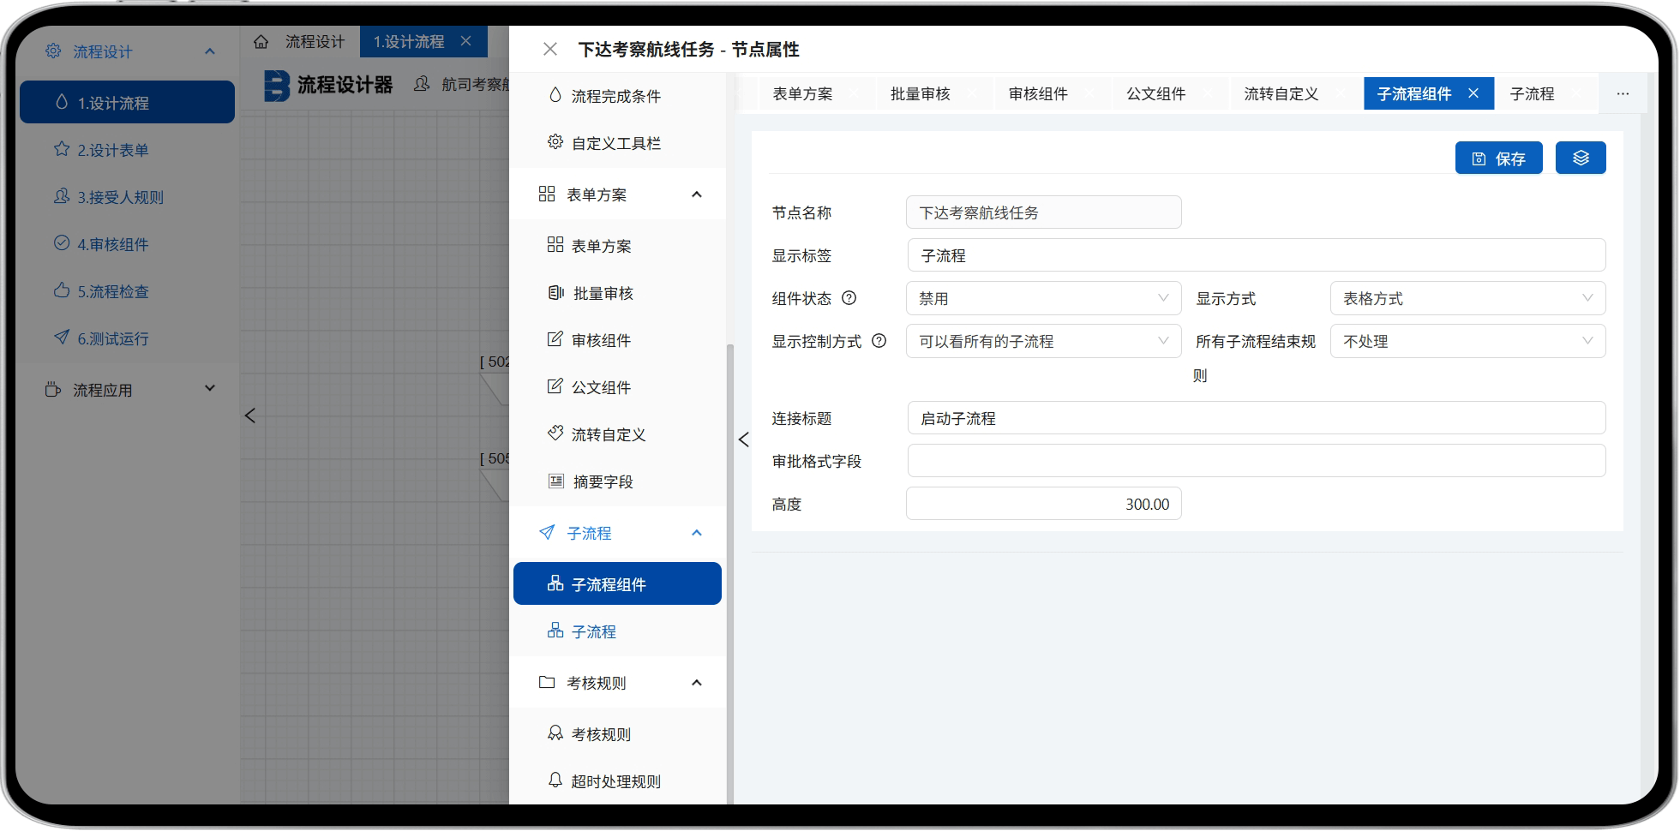Click the 超时处理规则 bell icon
1680x831 pixels.
pyautogui.click(x=555, y=780)
